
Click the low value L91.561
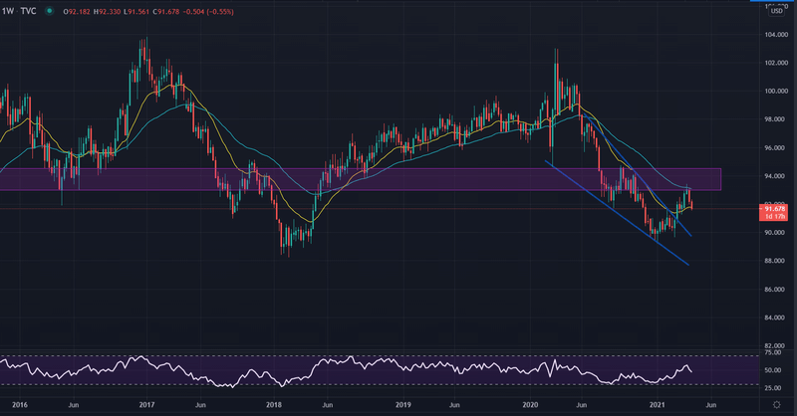pos(136,11)
